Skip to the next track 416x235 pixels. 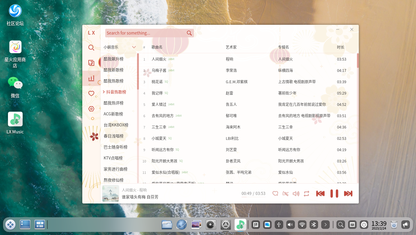coord(348,193)
